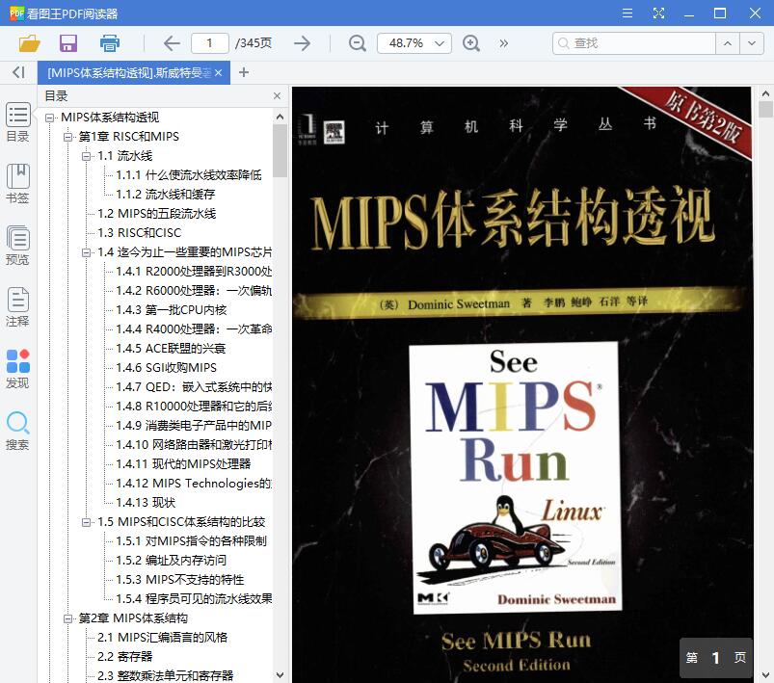Open the 目录 sidebar panel
This screenshot has height=683, width=774.
point(17,122)
